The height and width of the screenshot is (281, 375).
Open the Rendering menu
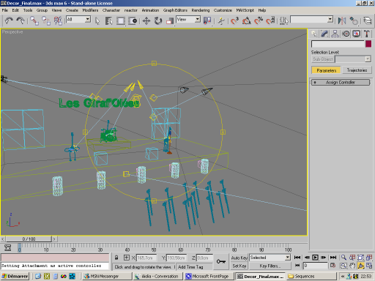point(201,10)
